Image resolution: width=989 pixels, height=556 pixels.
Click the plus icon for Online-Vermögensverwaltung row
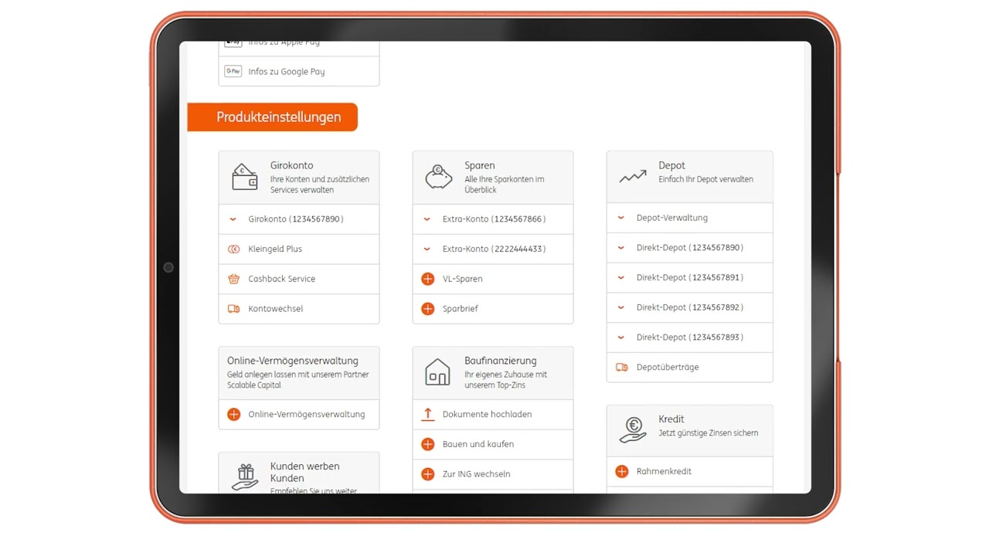[x=234, y=415]
